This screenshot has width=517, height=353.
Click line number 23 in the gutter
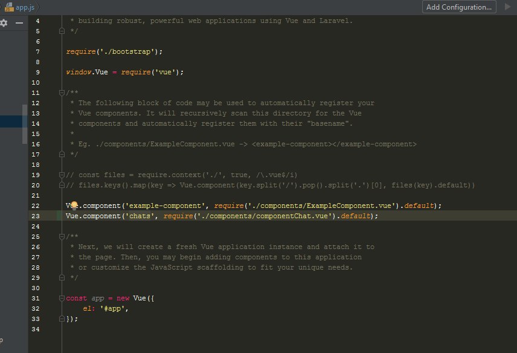(x=36, y=216)
